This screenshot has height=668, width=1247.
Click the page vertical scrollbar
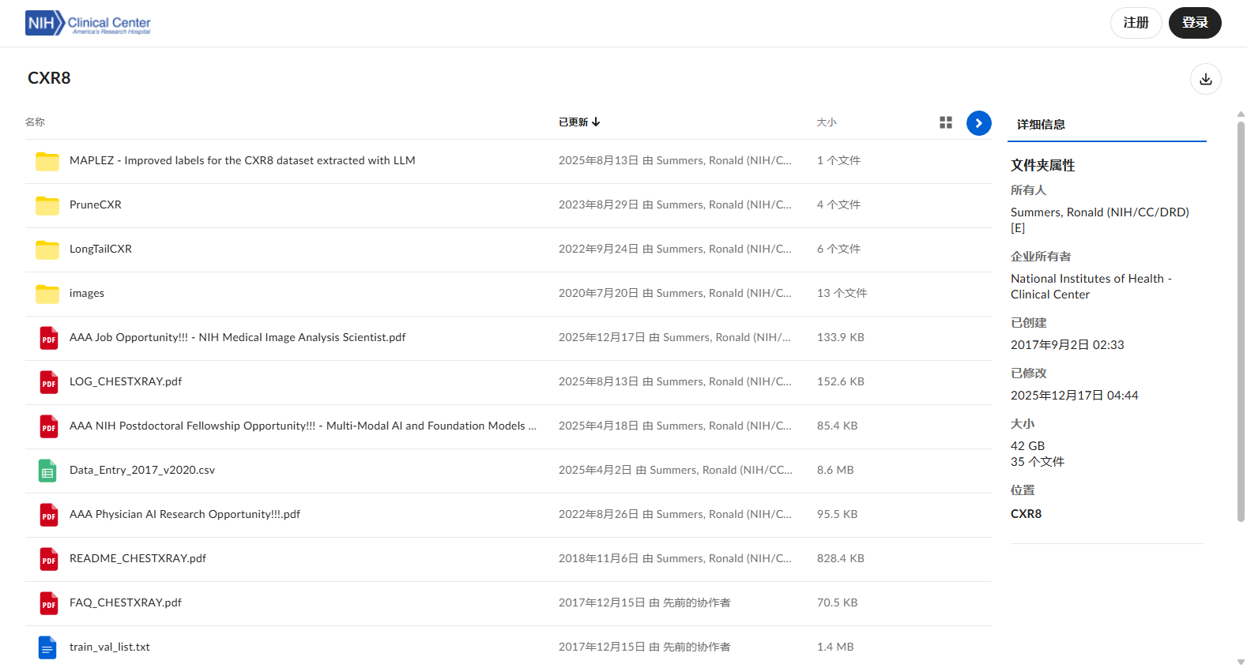[x=1241, y=321]
